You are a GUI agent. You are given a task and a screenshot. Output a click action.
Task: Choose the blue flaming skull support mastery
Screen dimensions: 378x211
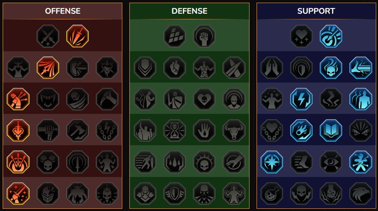coord(331,68)
